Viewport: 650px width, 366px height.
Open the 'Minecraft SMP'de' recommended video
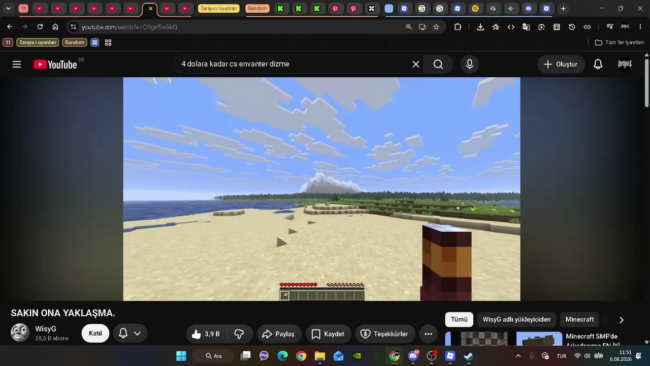click(x=593, y=340)
